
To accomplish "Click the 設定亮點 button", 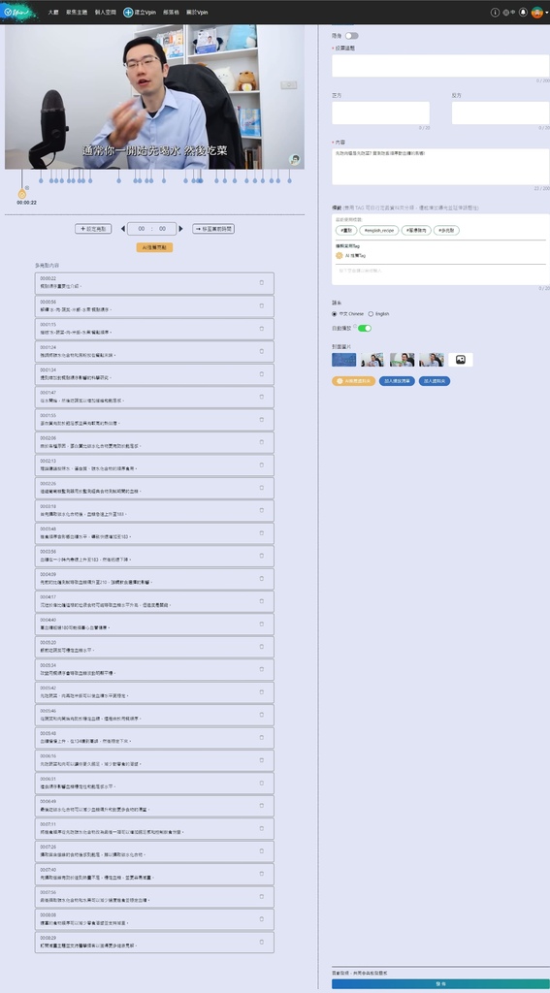I will (x=93, y=229).
